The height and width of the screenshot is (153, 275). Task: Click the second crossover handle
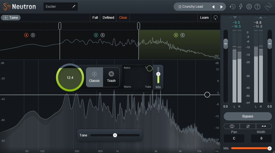click(139, 26)
